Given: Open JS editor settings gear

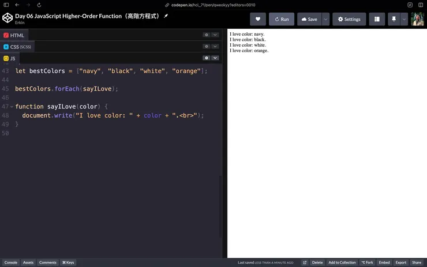Looking at the screenshot, I should point(207,58).
